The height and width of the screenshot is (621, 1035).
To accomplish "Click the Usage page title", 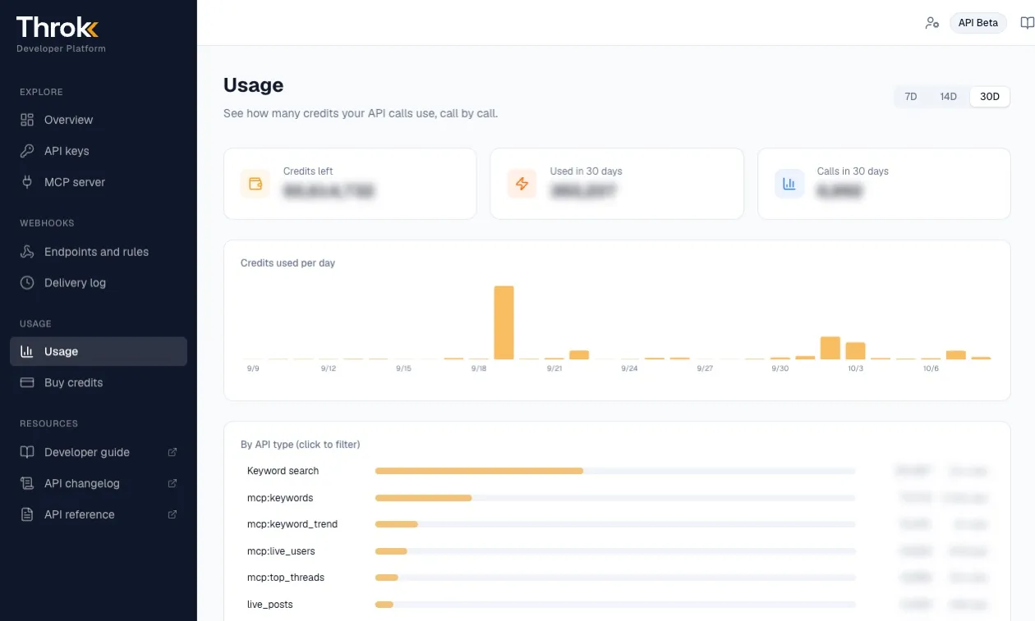I will tap(254, 85).
